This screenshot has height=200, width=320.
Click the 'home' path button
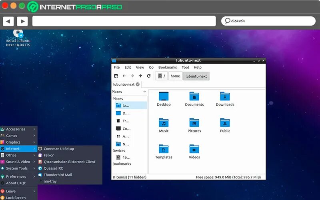tap(175, 76)
